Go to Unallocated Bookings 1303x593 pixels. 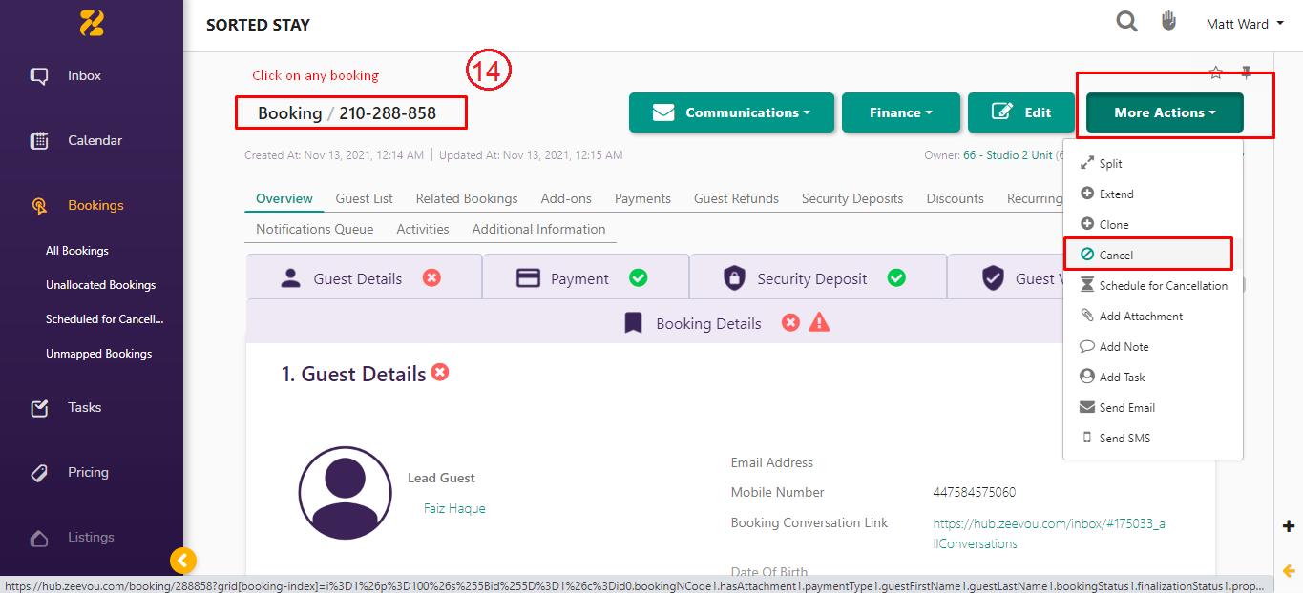[x=100, y=285]
